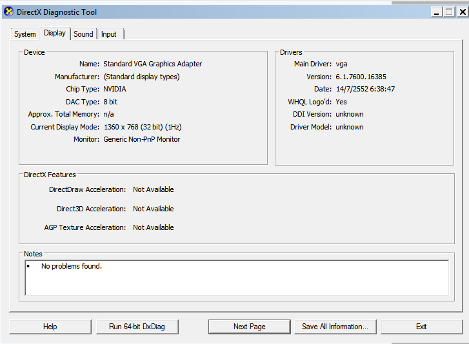Select the Display tab
This screenshot has width=469, height=344.
pos(55,33)
